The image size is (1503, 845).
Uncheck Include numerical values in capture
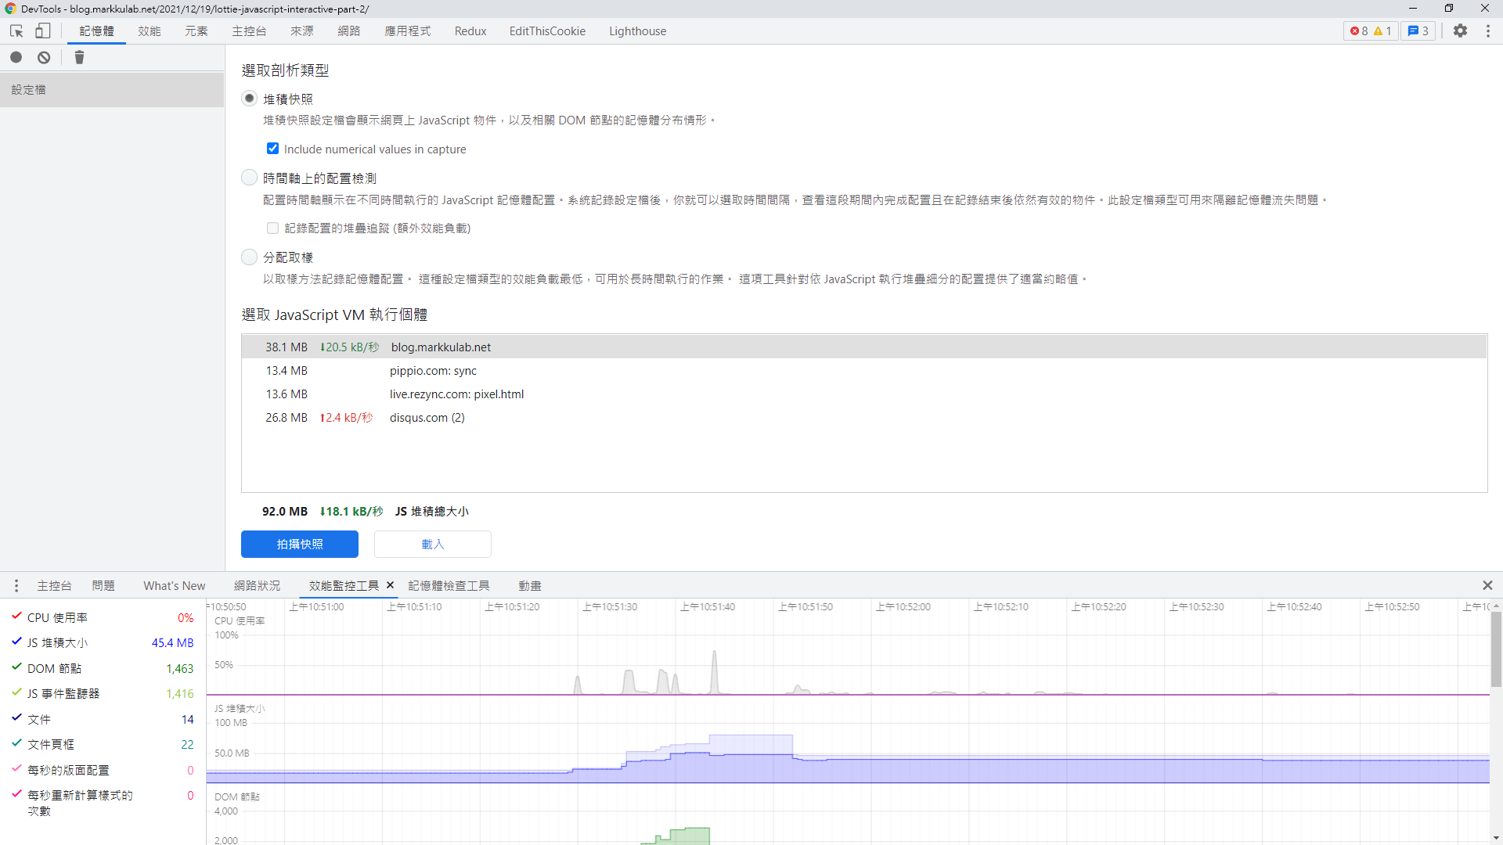pyautogui.click(x=272, y=149)
